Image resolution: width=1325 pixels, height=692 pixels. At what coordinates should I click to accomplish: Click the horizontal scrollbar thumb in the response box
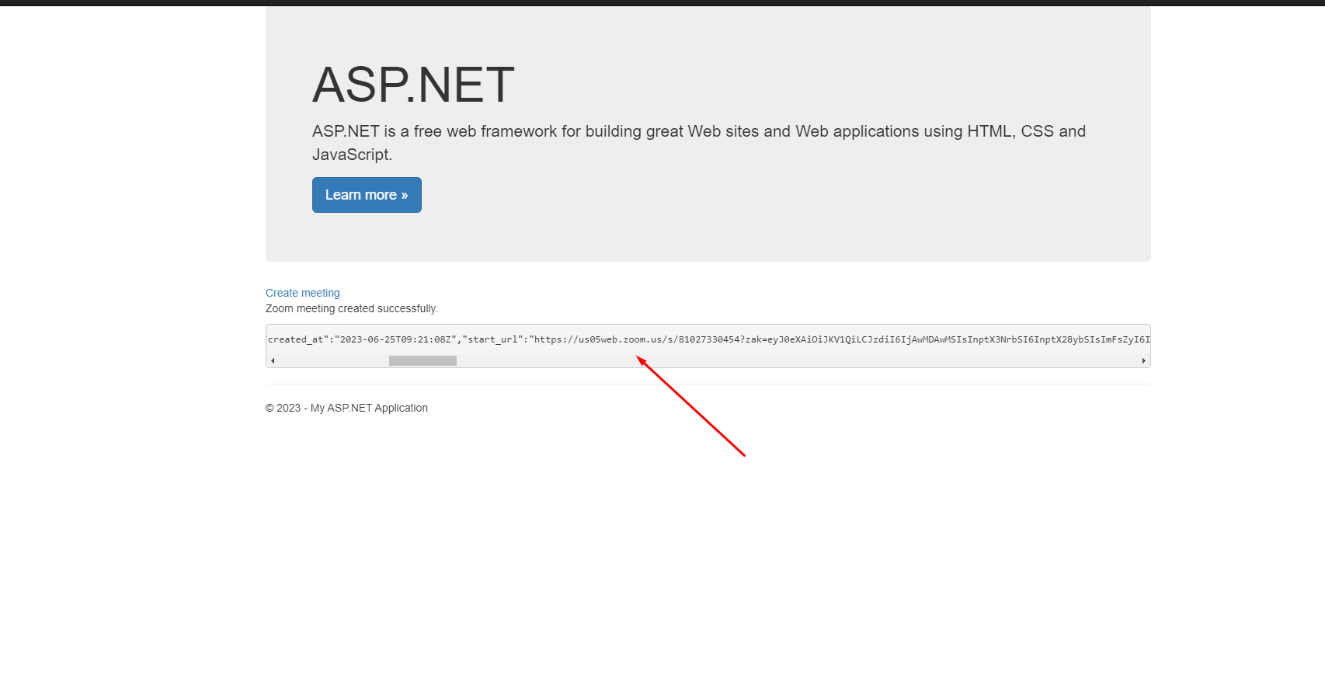coord(423,360)
